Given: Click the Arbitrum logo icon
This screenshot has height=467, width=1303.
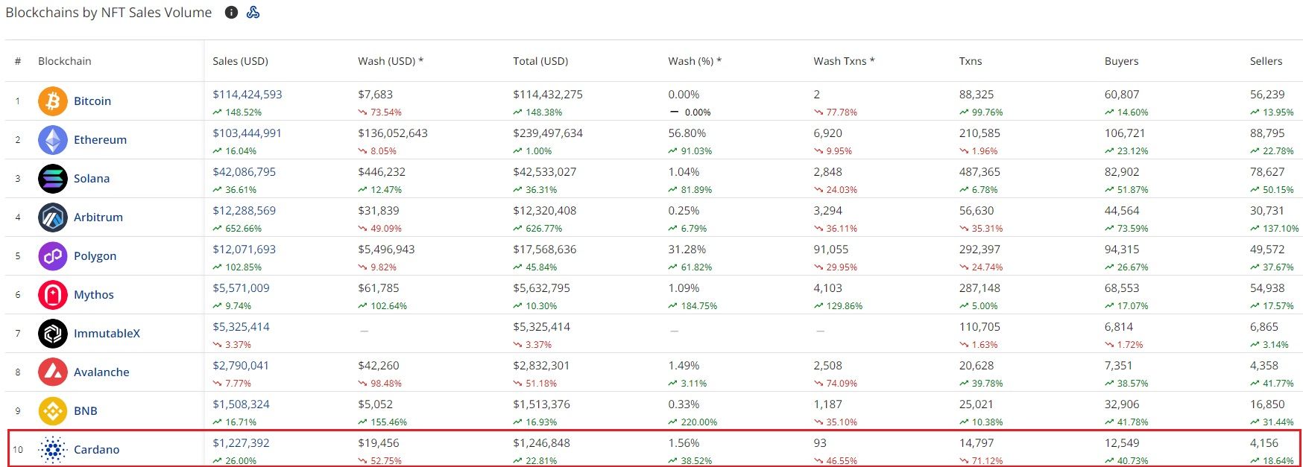Looking at the screenshot, I should (53, 217).
